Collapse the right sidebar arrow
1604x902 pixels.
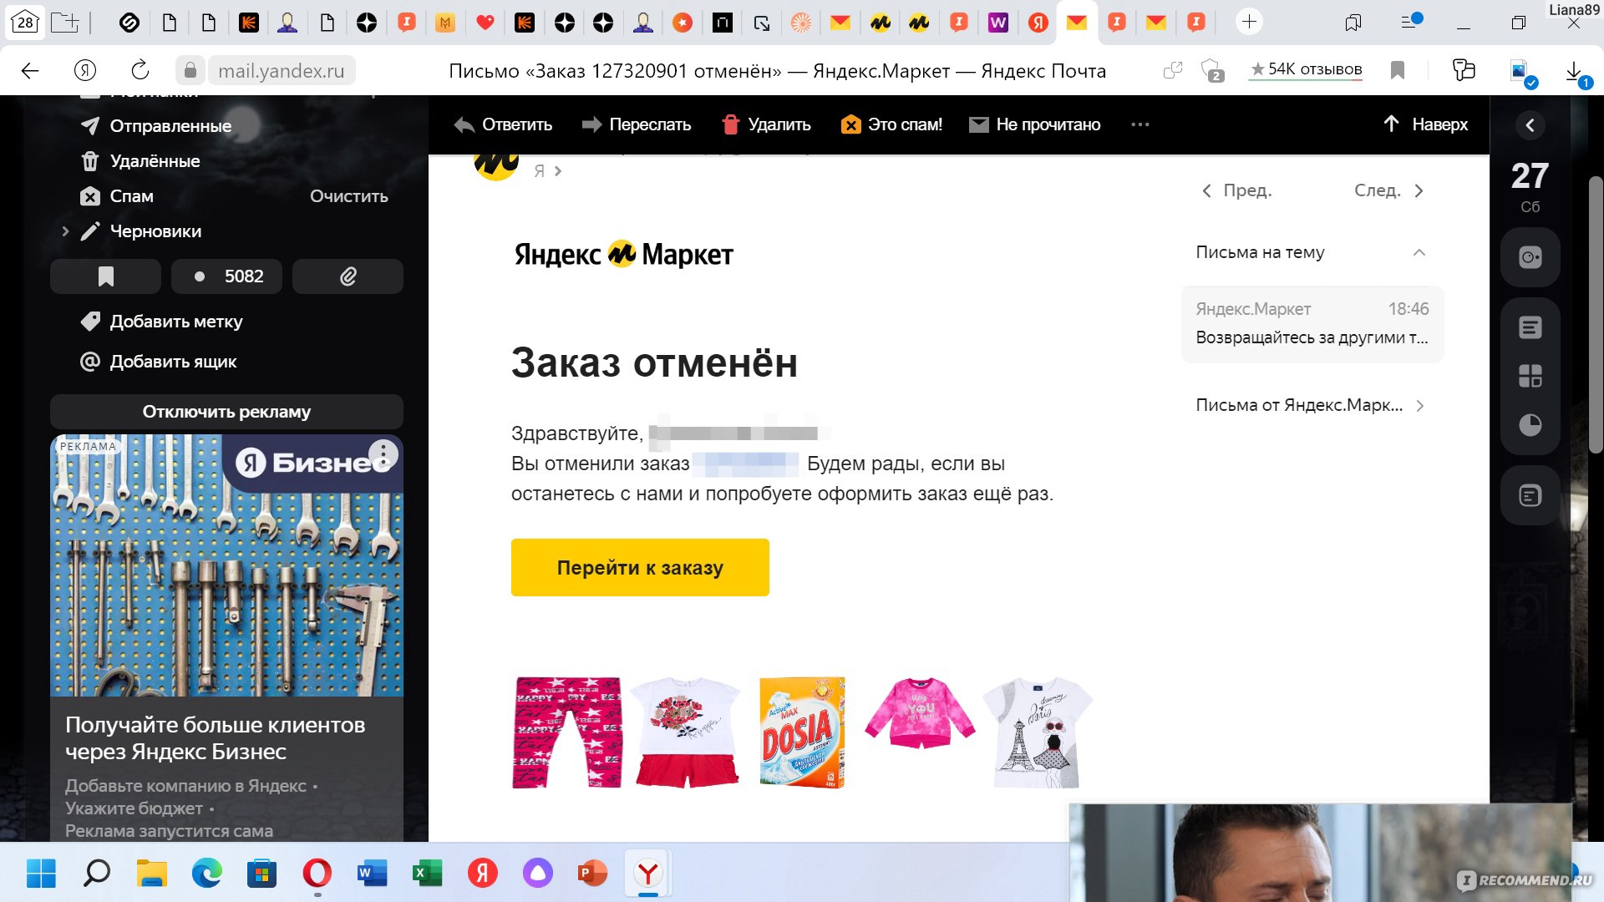click(x=1530, y=125)
